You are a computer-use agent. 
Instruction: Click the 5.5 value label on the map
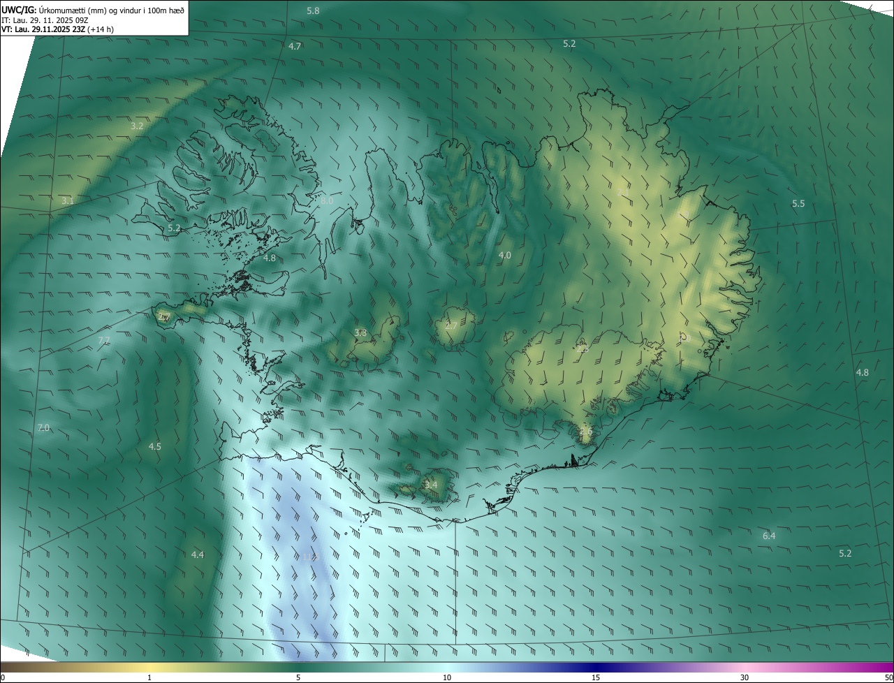(798, 203)
